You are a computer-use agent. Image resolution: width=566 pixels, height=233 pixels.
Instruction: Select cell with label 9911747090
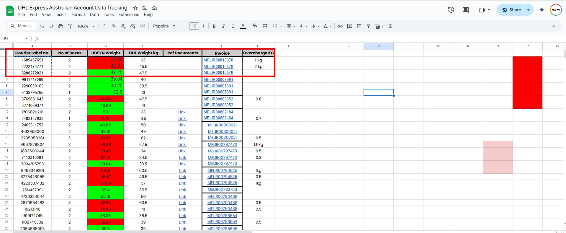coord(32,79)
